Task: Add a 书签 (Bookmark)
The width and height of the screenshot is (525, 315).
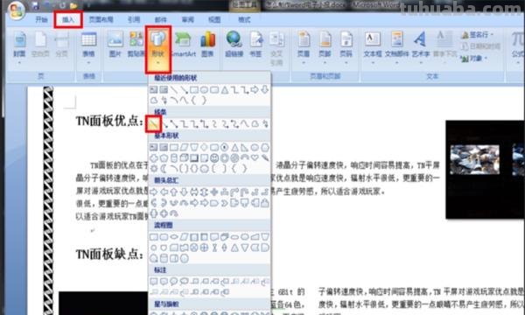Action: 255,45
